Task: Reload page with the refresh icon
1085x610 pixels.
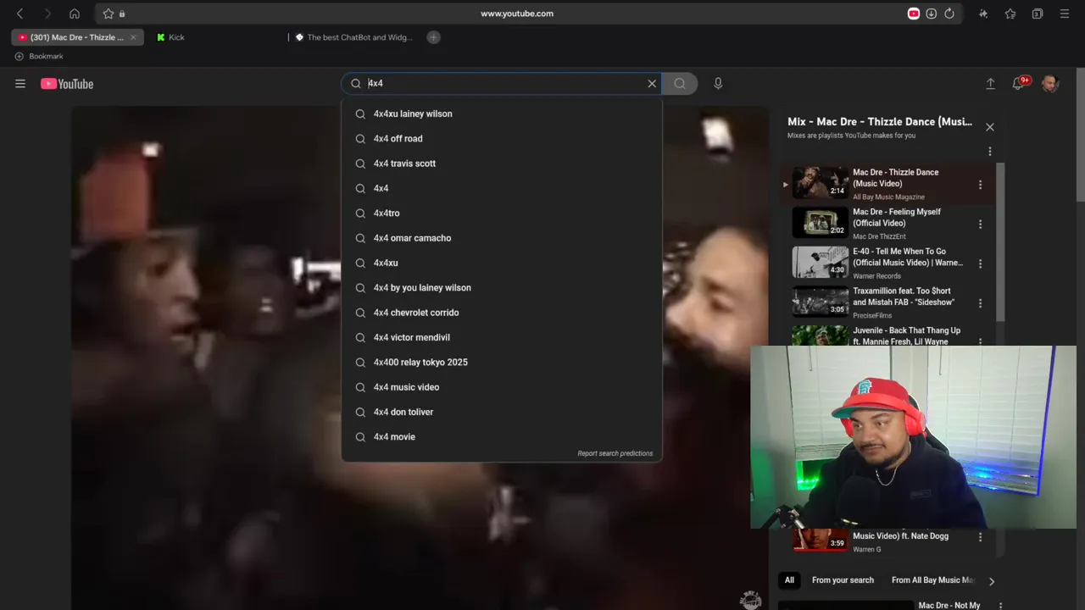Action: point(949,14)
